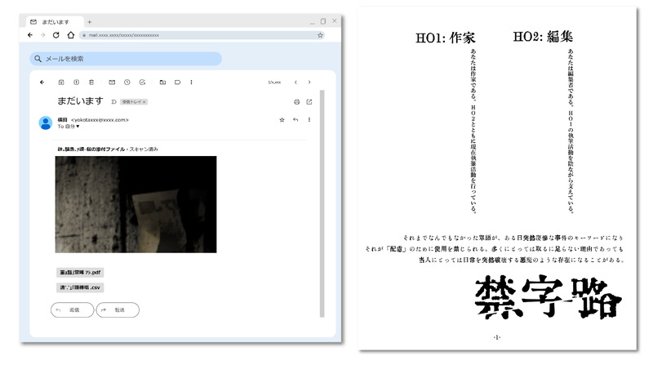Move email using the folder icon

(x=162, y=82)
